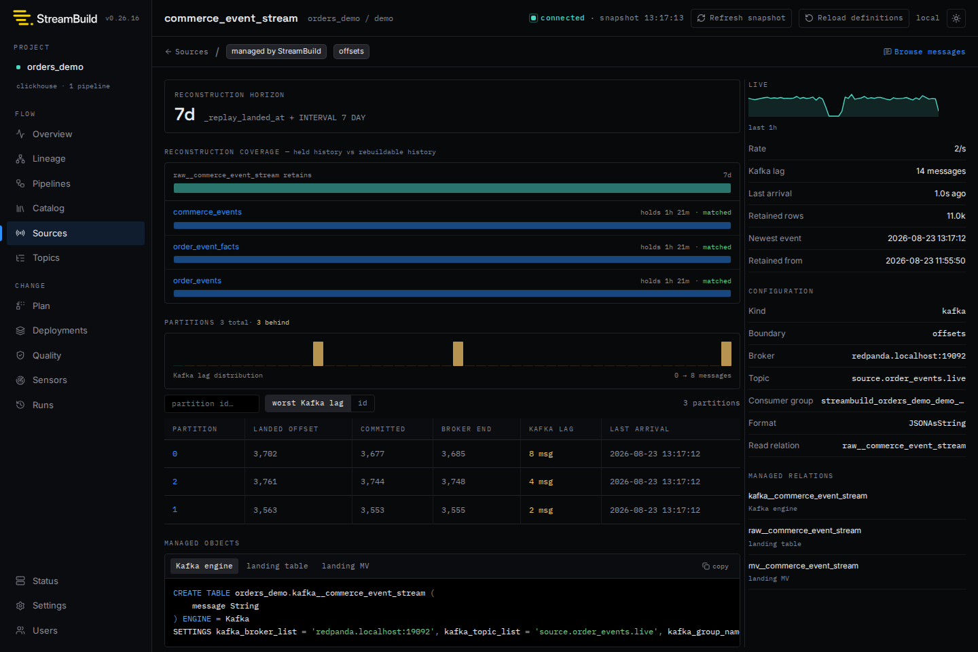Sort partitions by id
Image resolution: width=978 pixels, height=652 pixels.
click(x=363, y=403)
